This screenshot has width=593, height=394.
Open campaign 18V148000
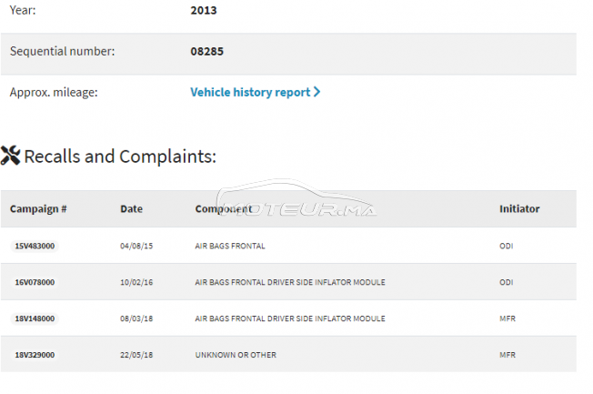[35, 318]
